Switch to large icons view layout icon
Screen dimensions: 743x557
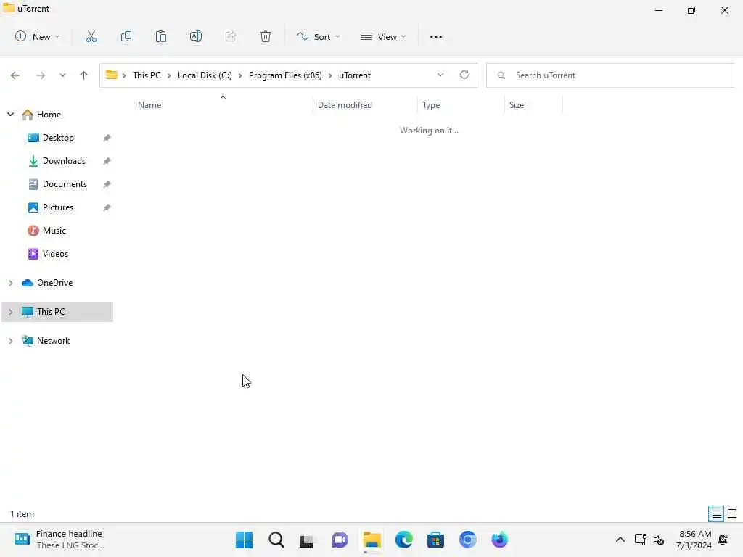(x=732, y=513)
